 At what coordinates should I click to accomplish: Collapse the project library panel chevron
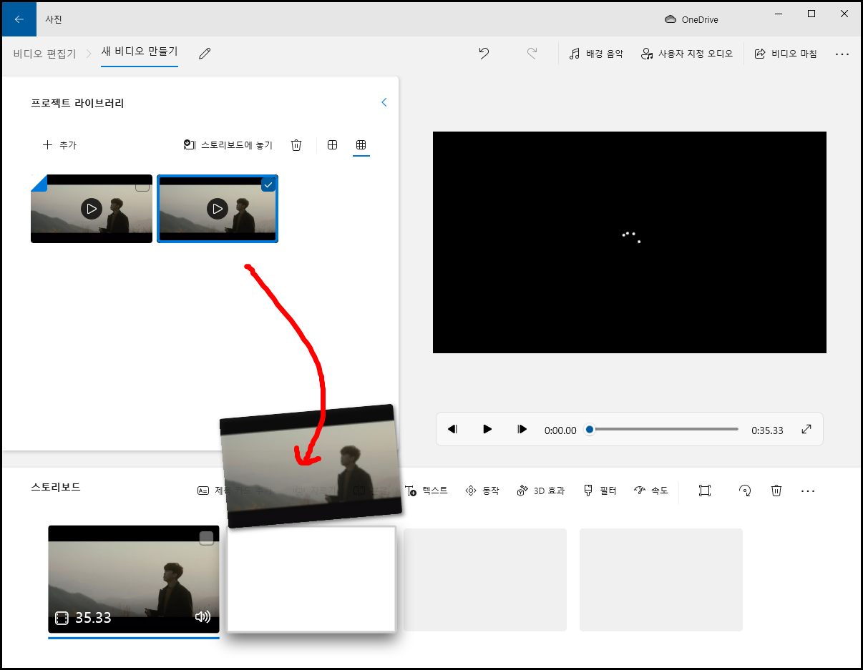tap(384, 102)
